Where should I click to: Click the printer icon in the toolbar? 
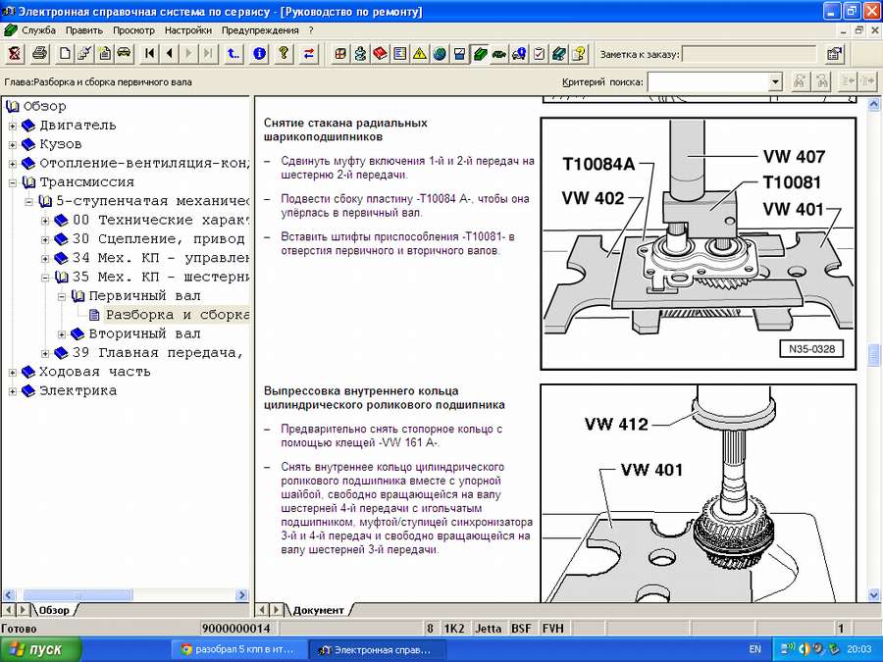(x=39, y=54)
